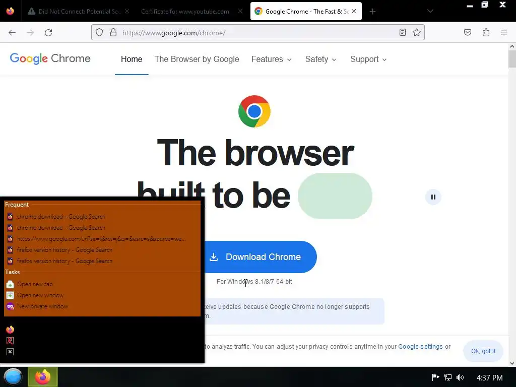Click the Windows Start orb
The image size is (516, 387).
[x=13, y=377]
